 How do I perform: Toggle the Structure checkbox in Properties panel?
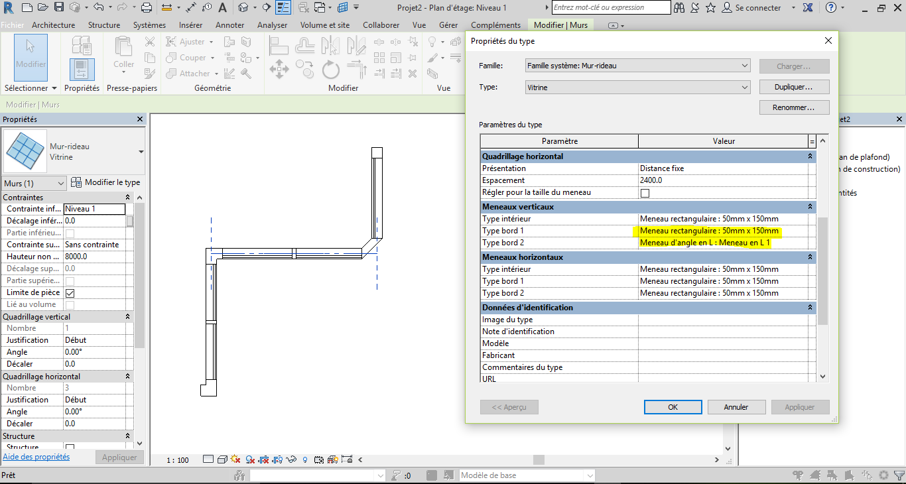(70, 448)
